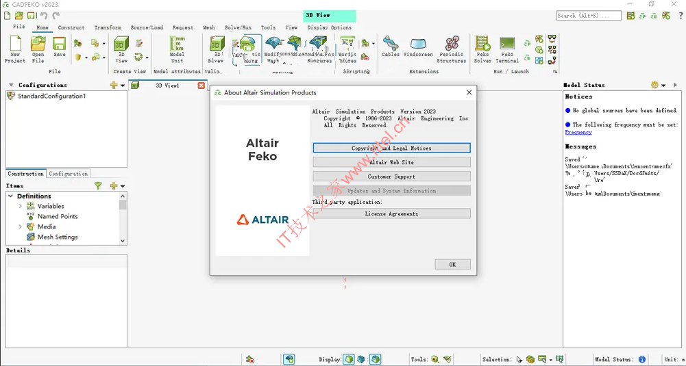
Task: Click the redo arrow in quick access toolbar
Action: [x=56, y=16]
